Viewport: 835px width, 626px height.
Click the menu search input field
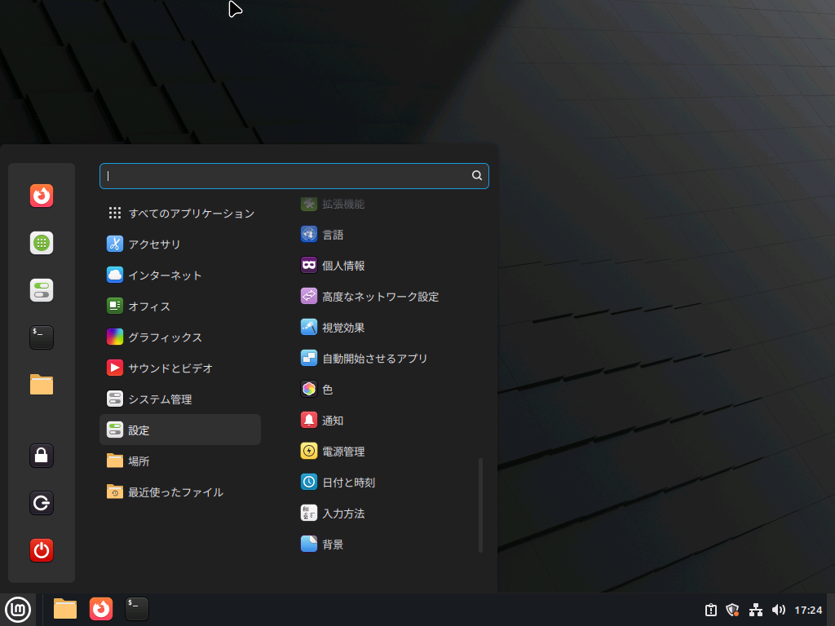[x=285, y=175]
